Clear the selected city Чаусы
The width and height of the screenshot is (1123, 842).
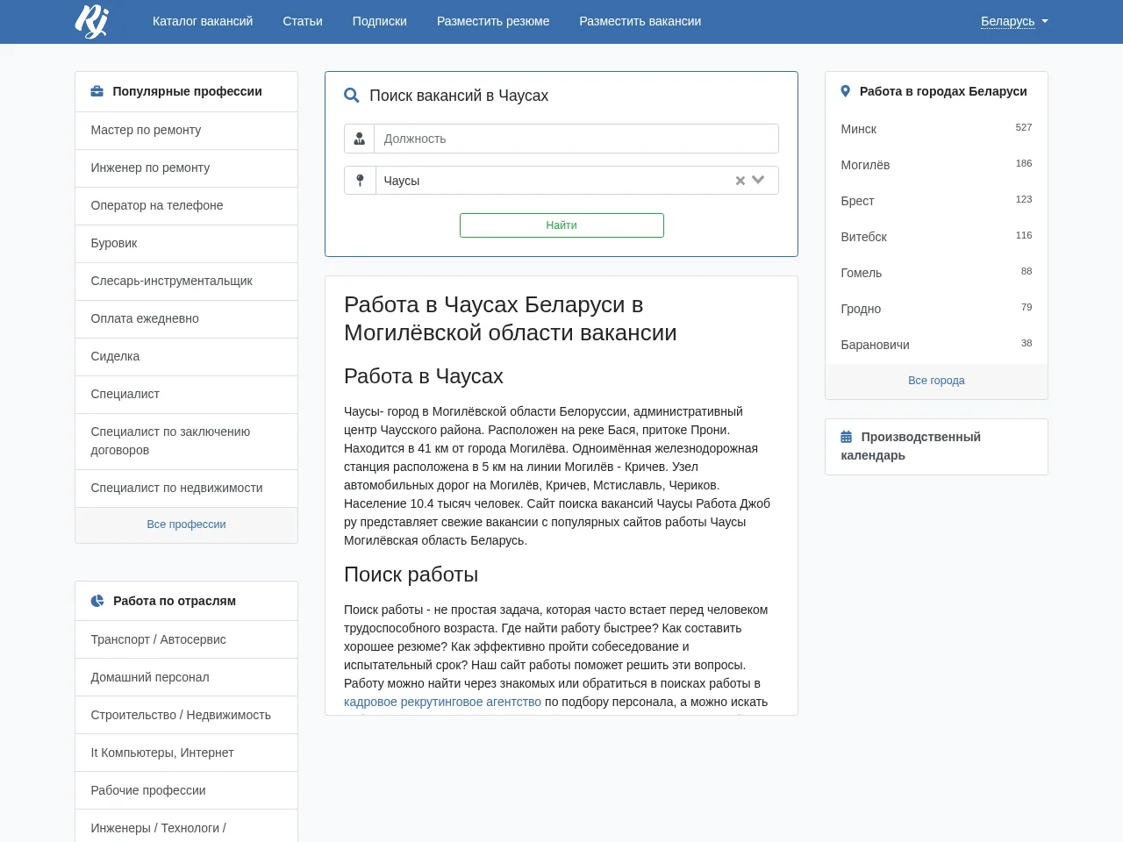(x=740, y=181)
